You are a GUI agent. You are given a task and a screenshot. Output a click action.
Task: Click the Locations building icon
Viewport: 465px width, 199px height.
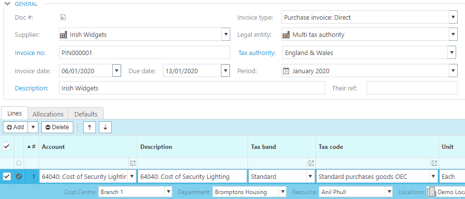(x=431, y=192)
